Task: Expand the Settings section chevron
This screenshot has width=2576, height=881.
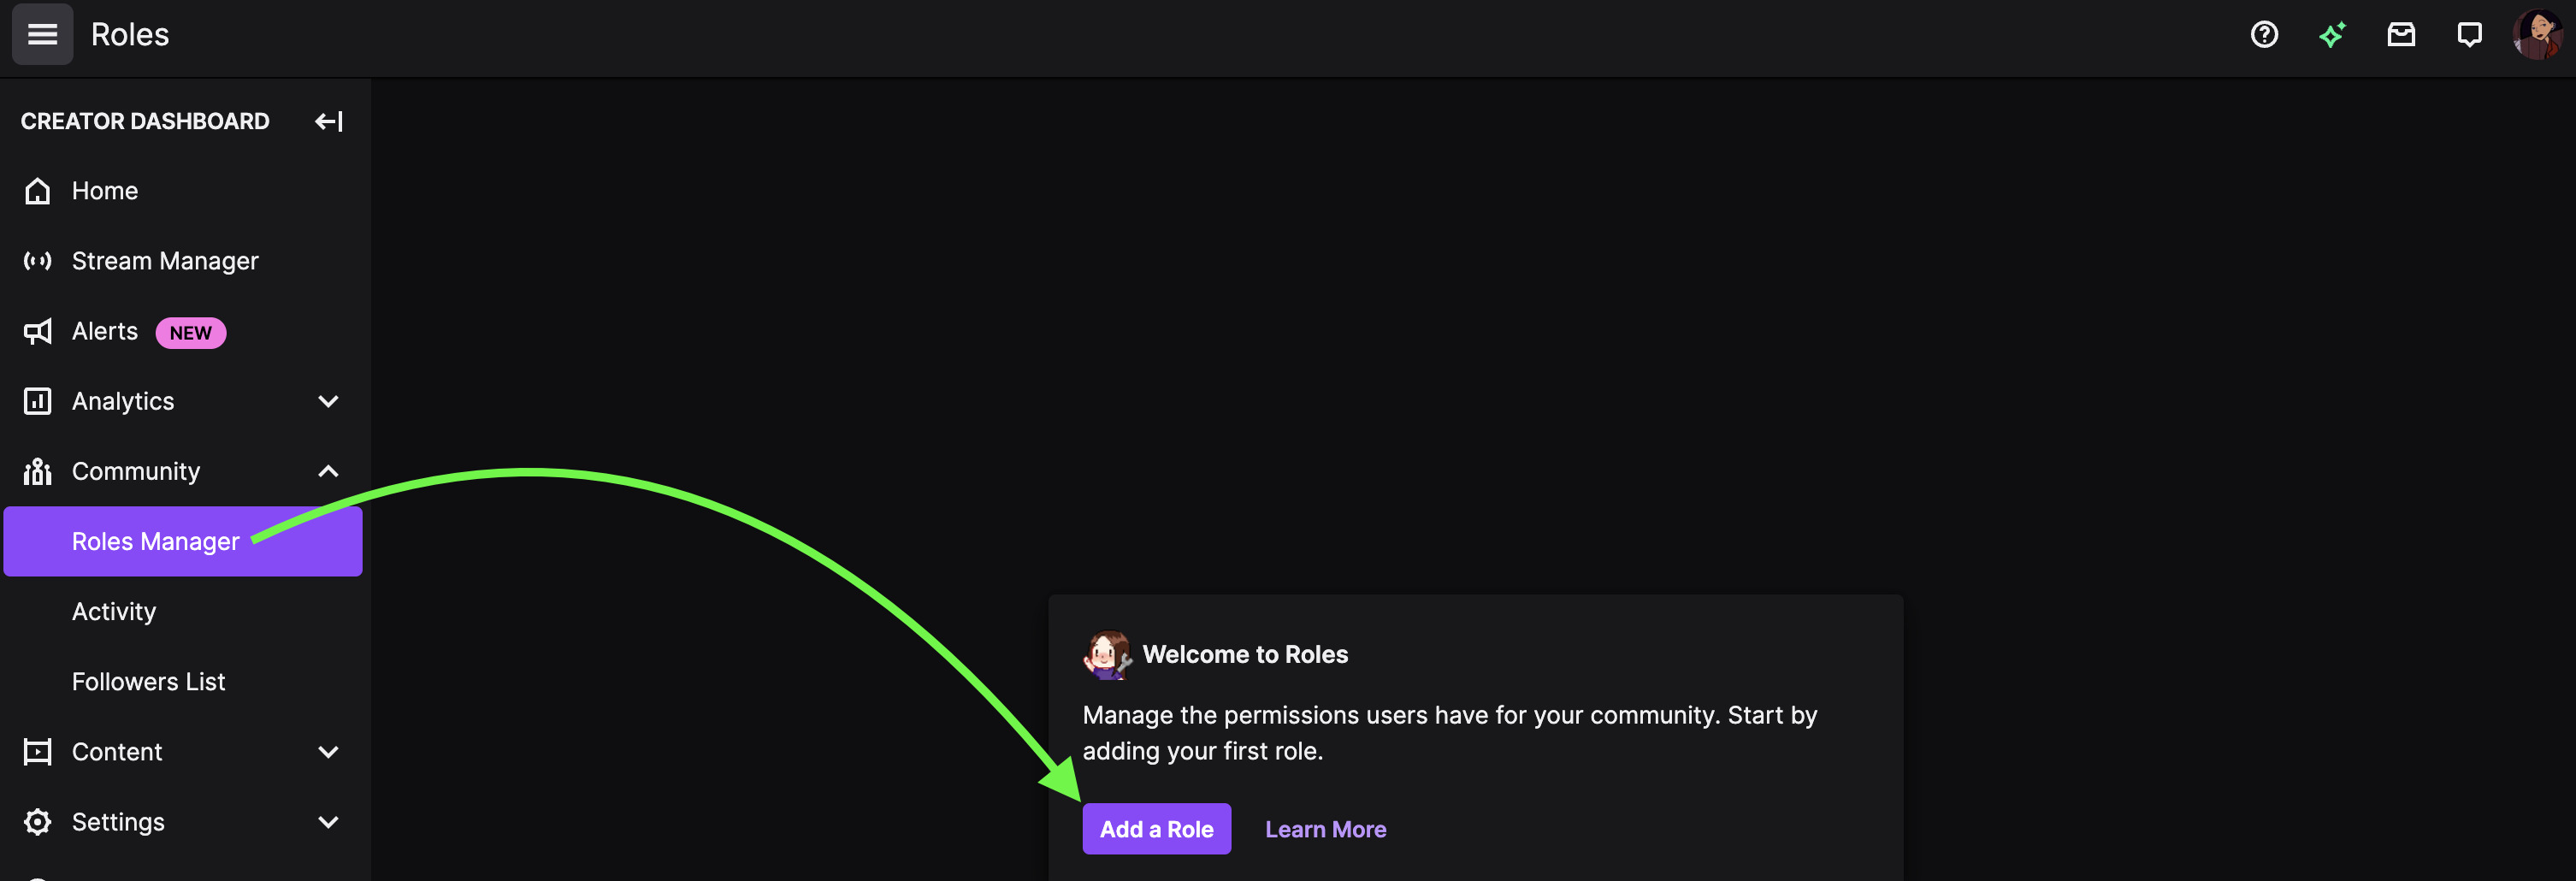Action: pos(328,822)
